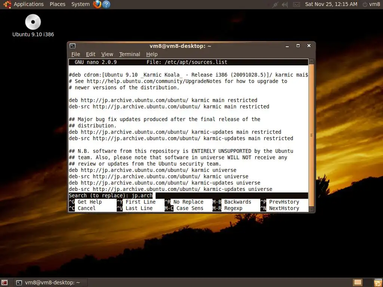
Task: Click the 'deb-src ... karmic-updates universe' line
Action: [x=171, y=189]
